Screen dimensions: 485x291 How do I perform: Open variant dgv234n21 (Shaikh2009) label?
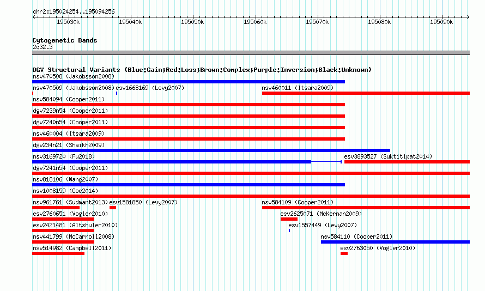tap(69, 145)
